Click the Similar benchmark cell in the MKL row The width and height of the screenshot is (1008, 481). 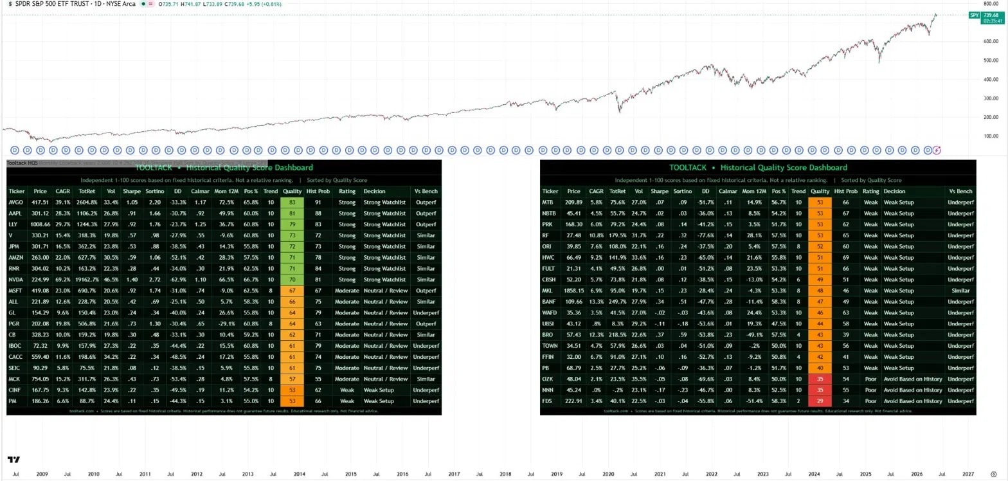click(x=960, y=290)
